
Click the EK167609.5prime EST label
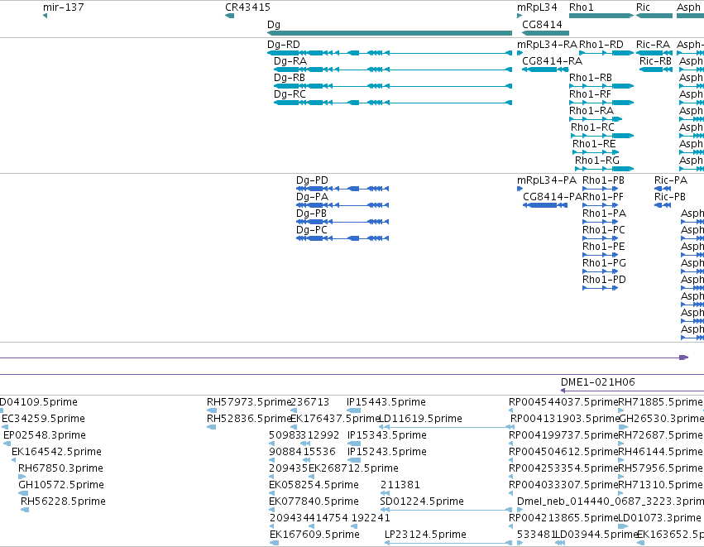click(x=314, y=535)
